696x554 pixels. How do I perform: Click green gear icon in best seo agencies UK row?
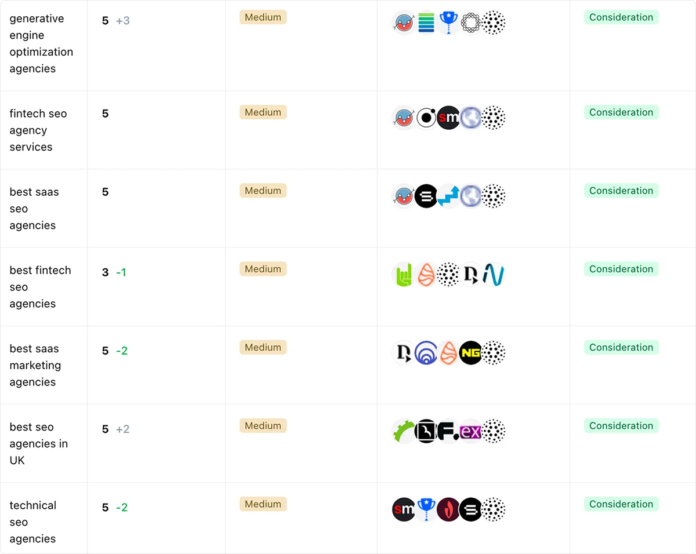coord(404,431)
